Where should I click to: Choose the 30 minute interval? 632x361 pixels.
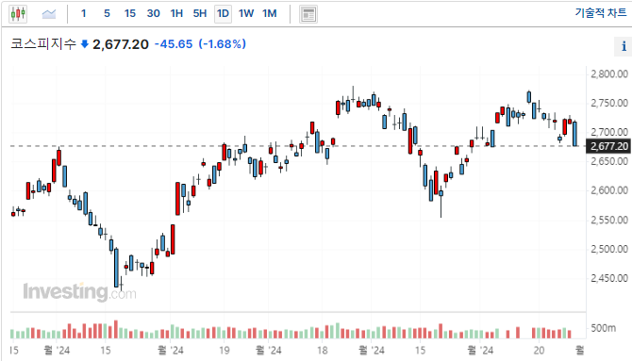click(x=153, y=14)
